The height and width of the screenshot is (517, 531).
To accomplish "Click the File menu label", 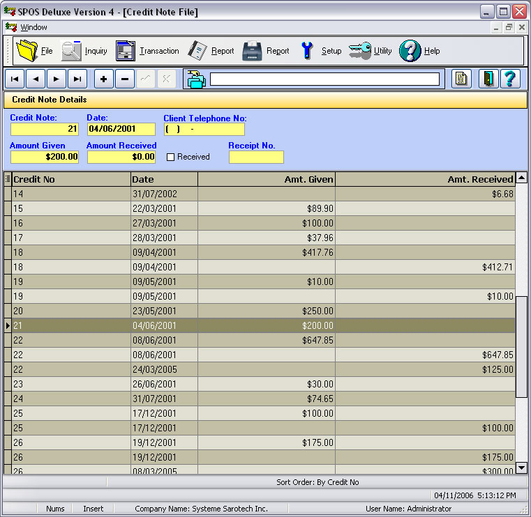I will click(x=47, y=51).
